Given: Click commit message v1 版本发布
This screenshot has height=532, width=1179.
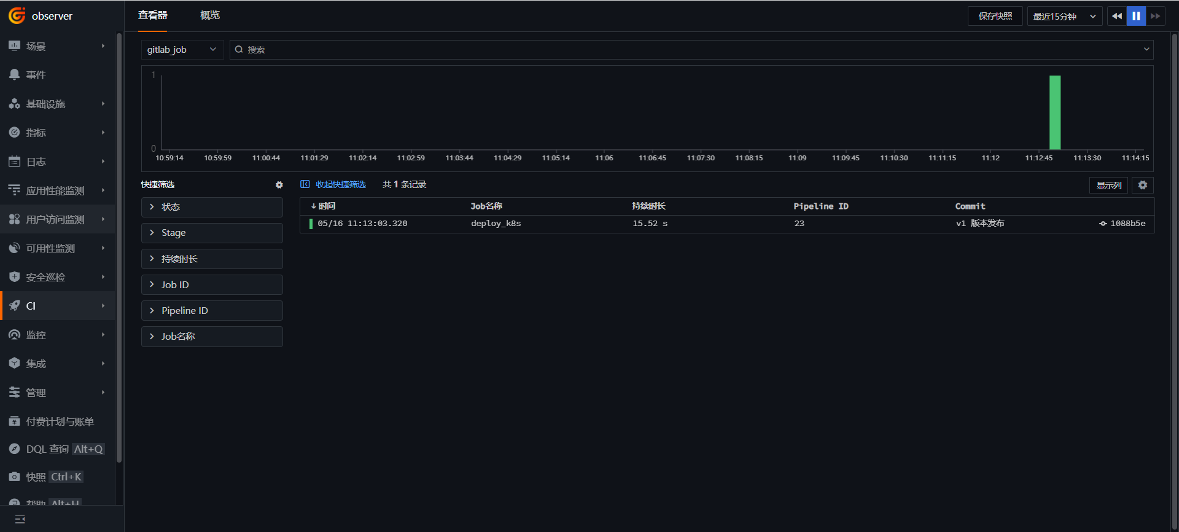Looking at the screenshot, I should (980, 224).
